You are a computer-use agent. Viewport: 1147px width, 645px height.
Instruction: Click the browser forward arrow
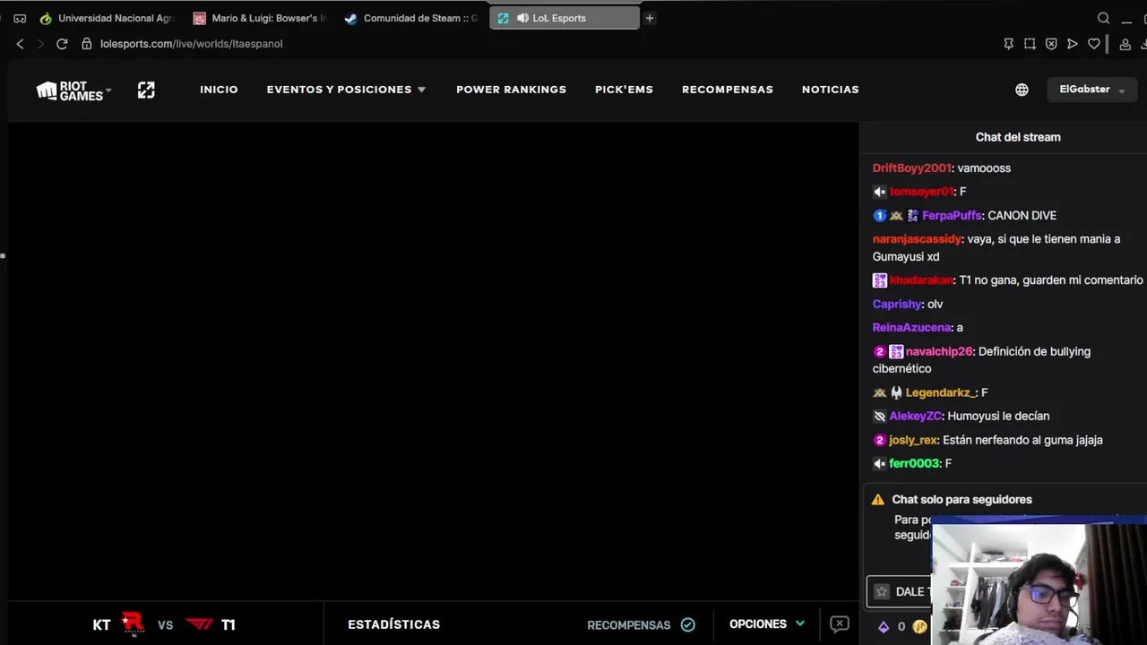(39, 44)
